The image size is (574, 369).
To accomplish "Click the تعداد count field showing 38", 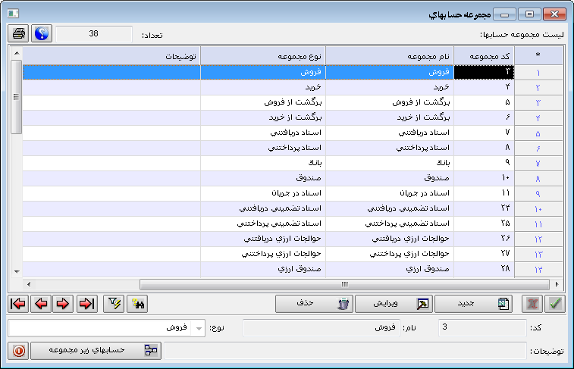I will (94, 33).
